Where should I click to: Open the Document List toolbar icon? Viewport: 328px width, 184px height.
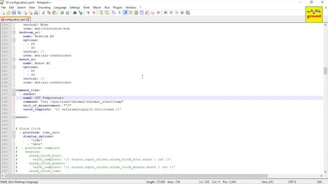[141, 13]
